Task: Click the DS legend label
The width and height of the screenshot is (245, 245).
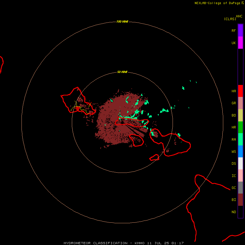Action: click(x=234, y=164)
